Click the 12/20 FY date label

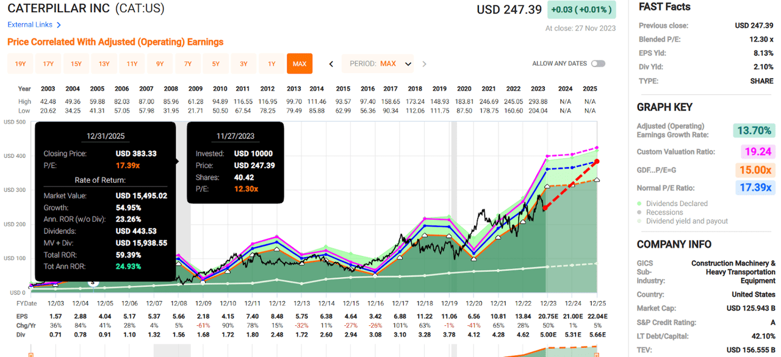tap(474, 303)
